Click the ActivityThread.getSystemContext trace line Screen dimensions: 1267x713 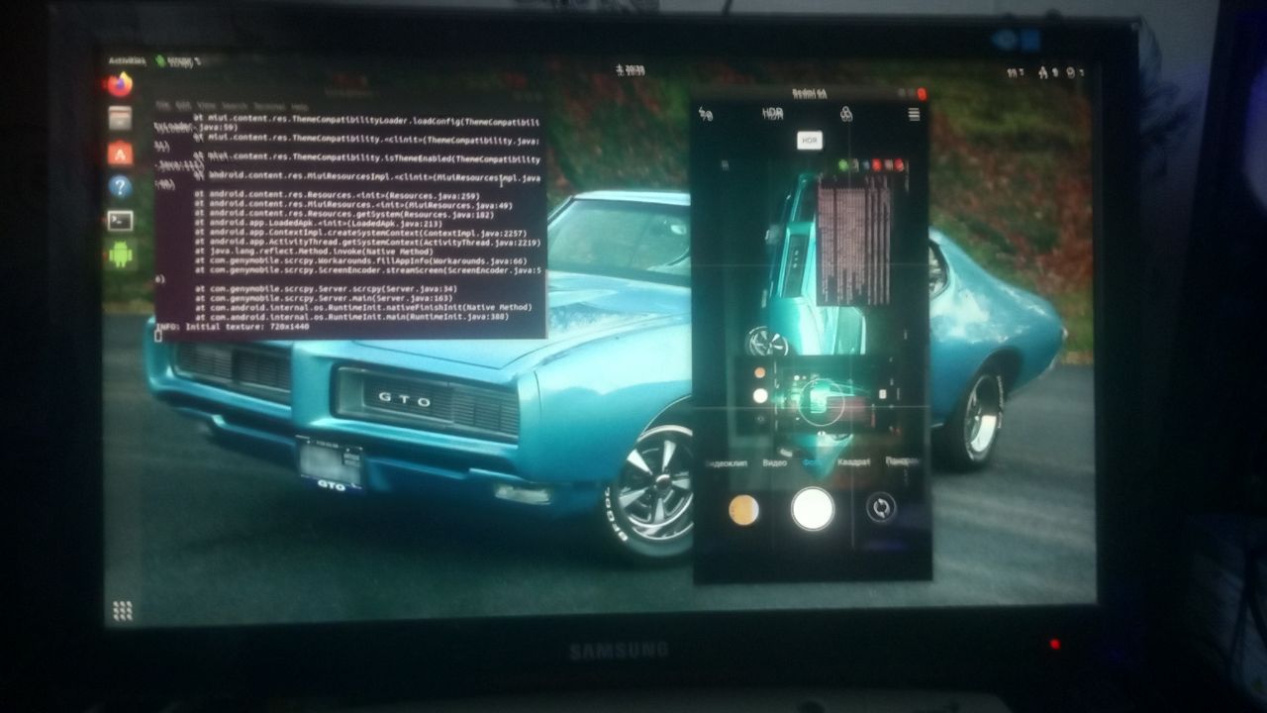(367, 243)
